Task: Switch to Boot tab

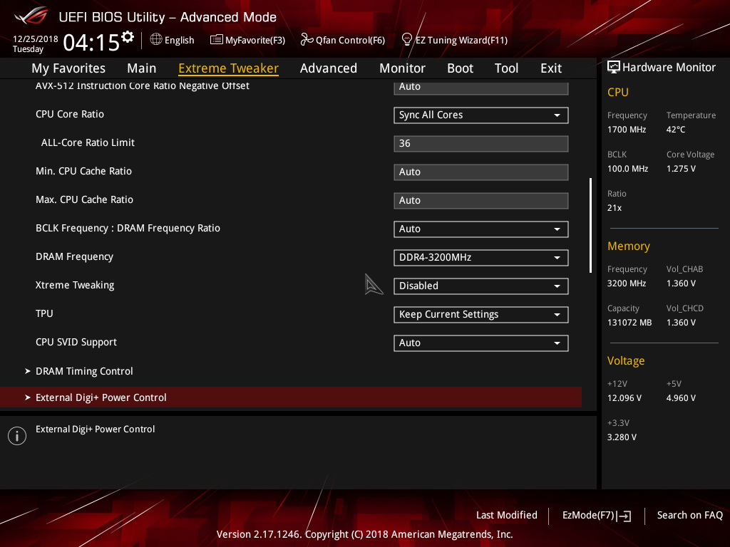Action: (460, 68)
